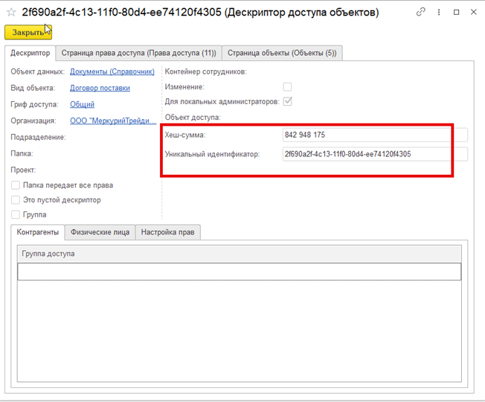Open the Документы (Справочник) link

[112, 71]
